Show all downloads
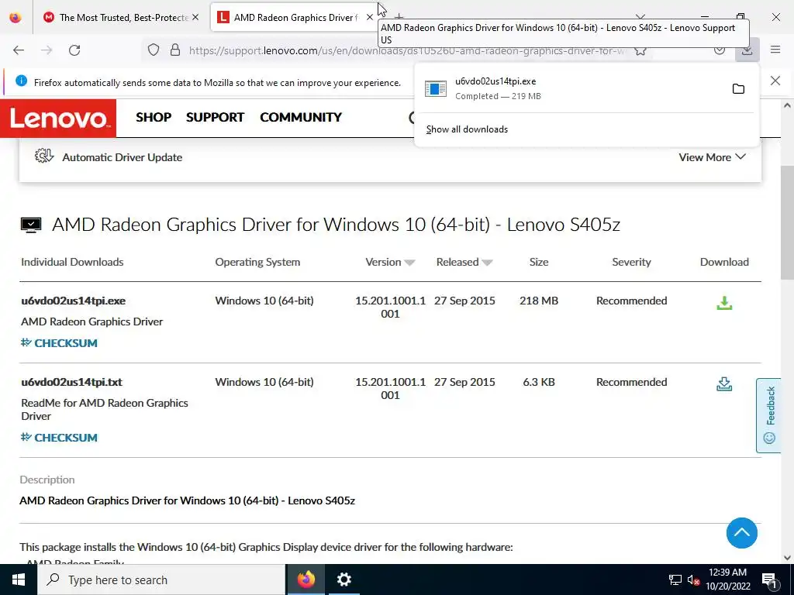The width and height of the screenshot is (794, 595). (x=467, y=129)
